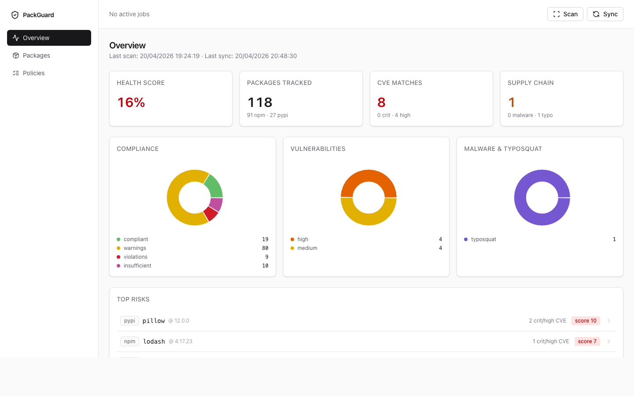Click the Overview pulse icon in sidebar
This screenshot has width=634, height=396.
pyautogui.click(x=16, y=38)
